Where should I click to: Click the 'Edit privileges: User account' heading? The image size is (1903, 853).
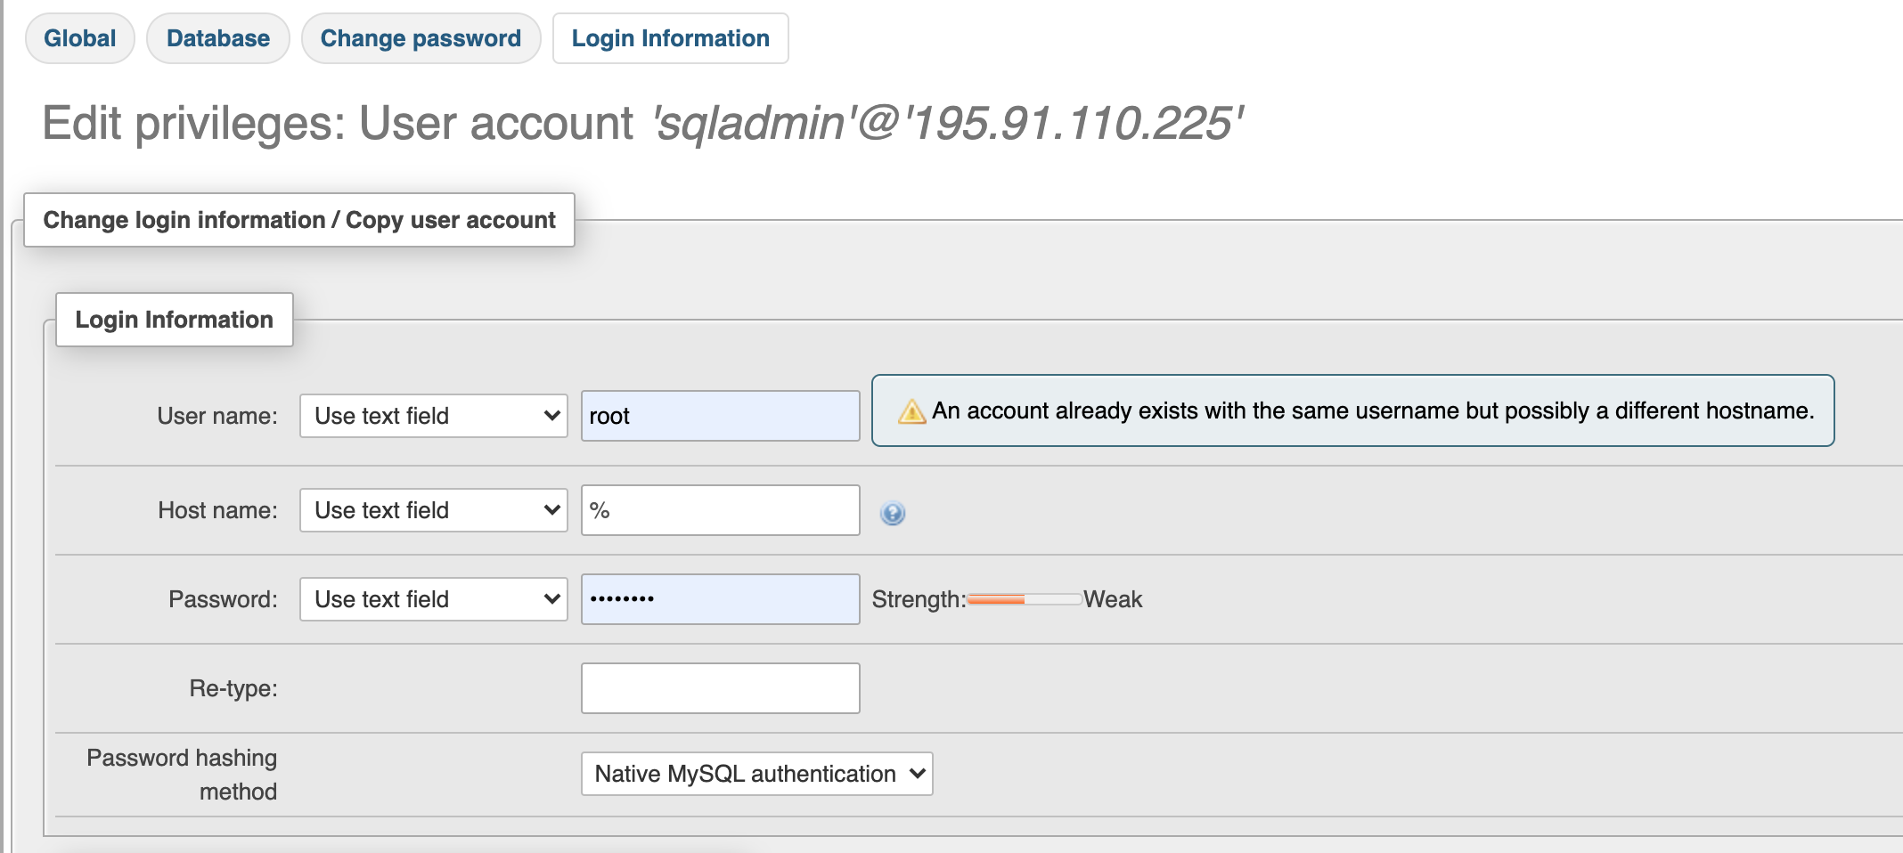click(x=641, y=123)
